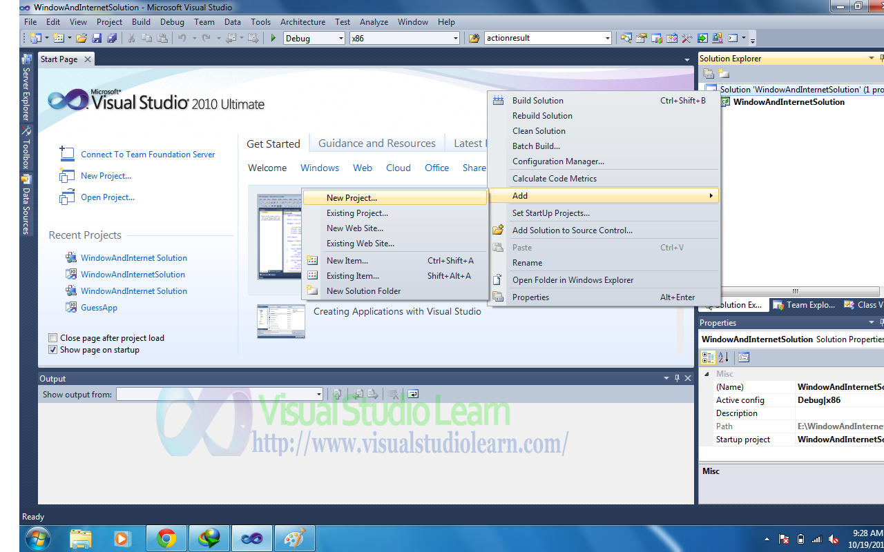Toggle Word Wrap icon in Output toolbar
Screen dimensions: 884x552
(x=413, y=394)
